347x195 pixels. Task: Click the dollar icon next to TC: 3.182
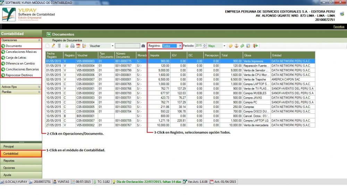95,182
